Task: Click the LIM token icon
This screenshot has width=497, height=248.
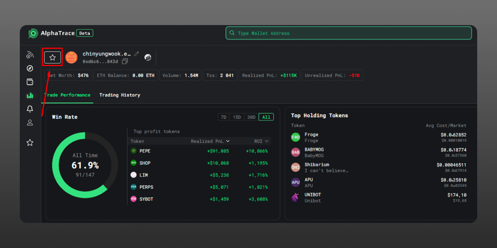Action: click(x=133, y=175)
